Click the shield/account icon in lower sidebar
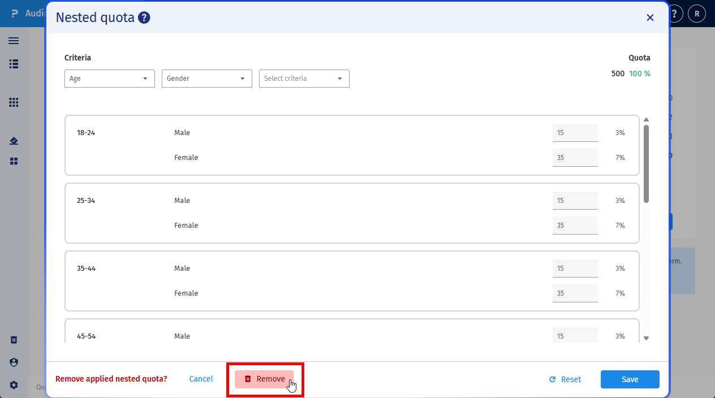 point(13,362)
